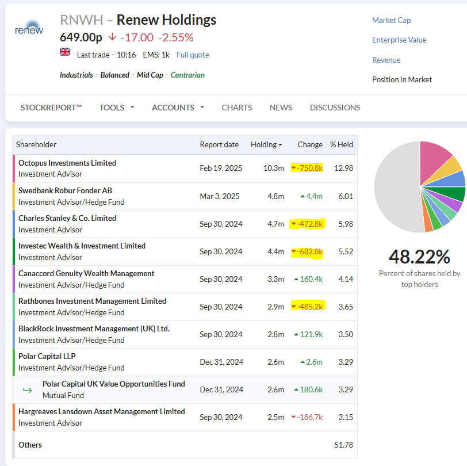Select BlackRock Investment Management (UK) Ltd.

[94, 329]
